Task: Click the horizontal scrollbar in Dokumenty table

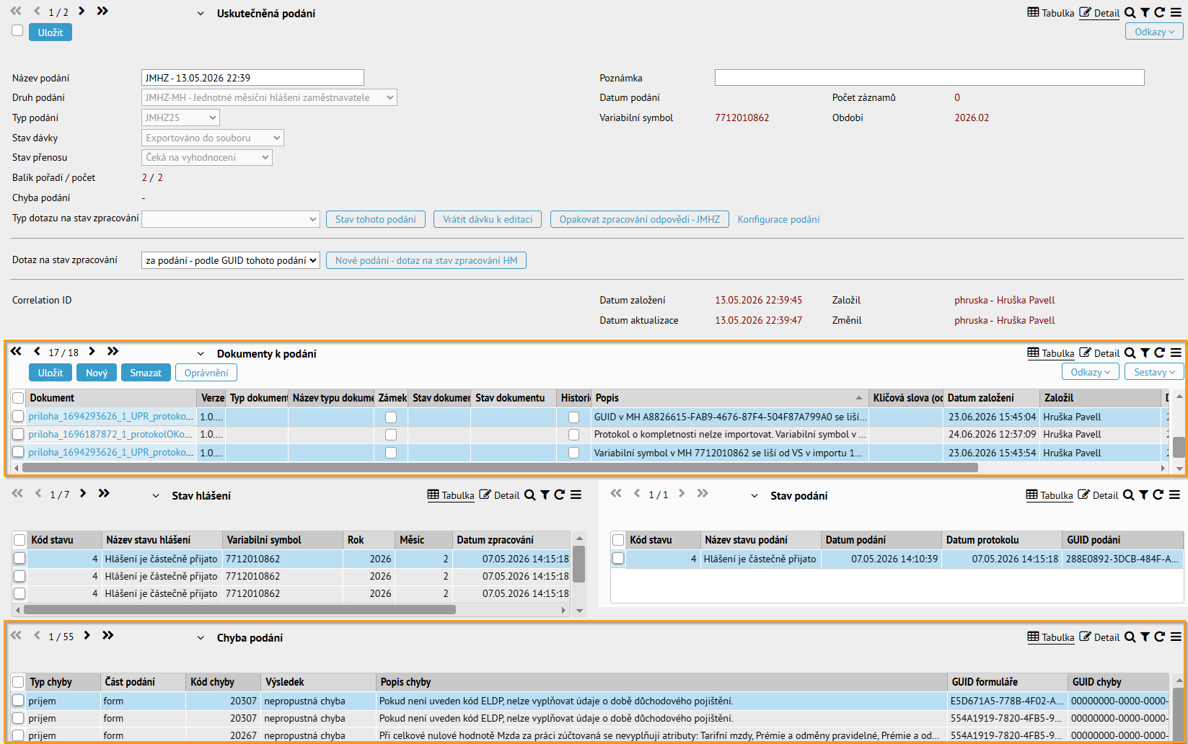Action: coord(500,467)
